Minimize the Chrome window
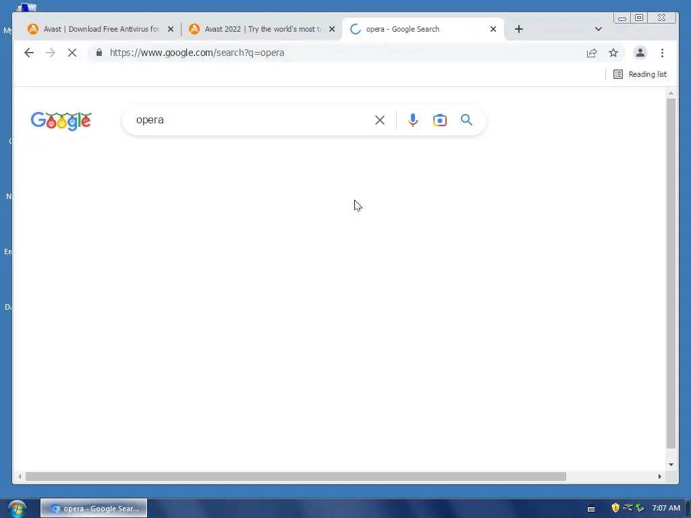691x518 pixels. point(622,18)
